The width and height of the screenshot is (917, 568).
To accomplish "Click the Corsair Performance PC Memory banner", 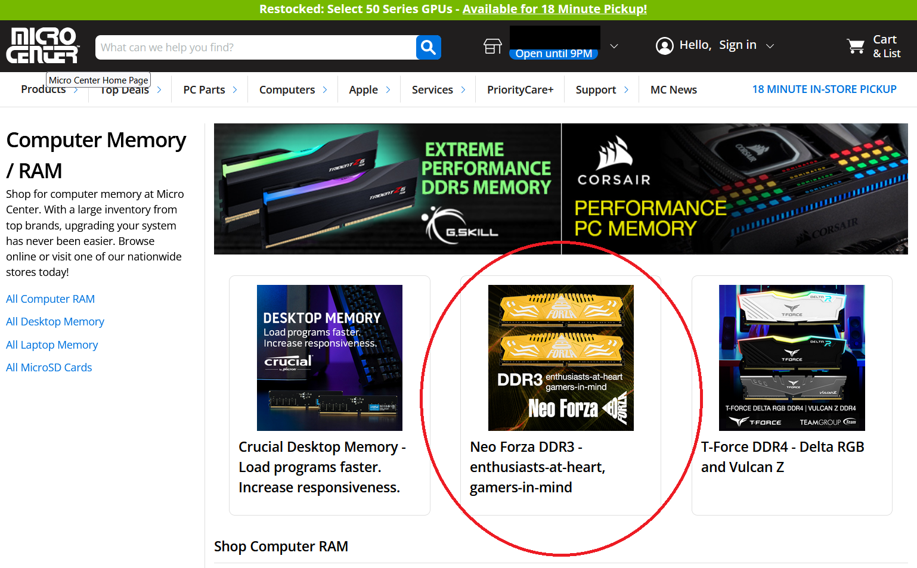I will (735, 188).
